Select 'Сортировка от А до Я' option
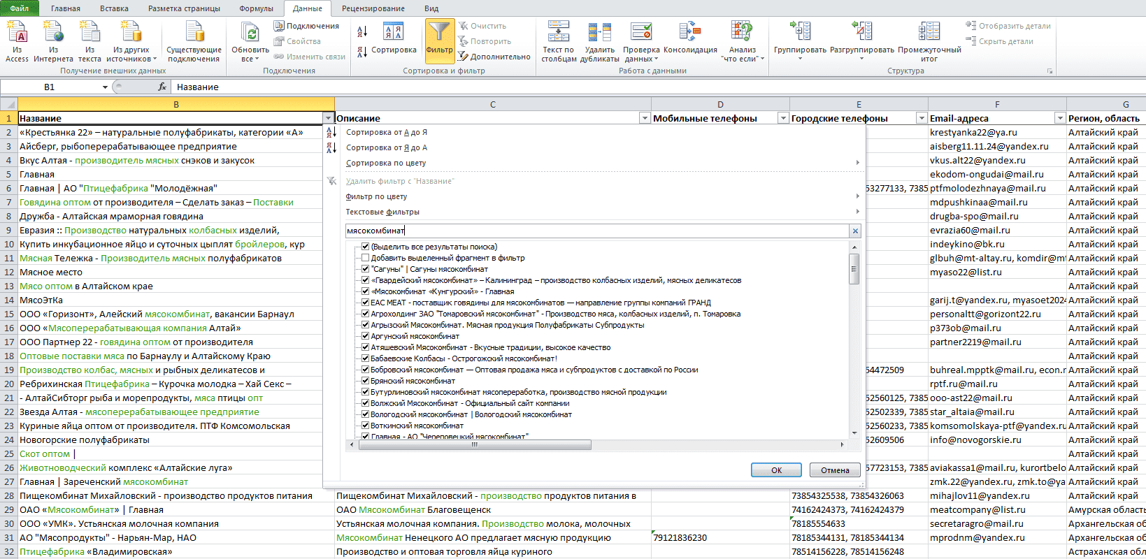 [386, 132]
